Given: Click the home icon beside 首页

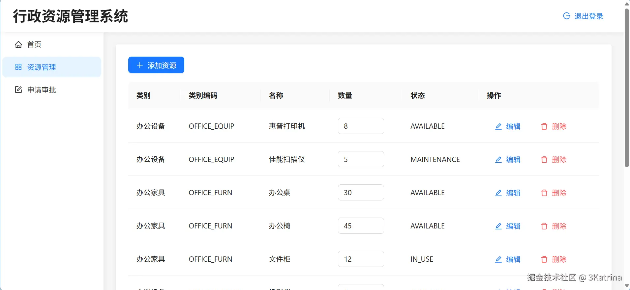Looking at the screenshot, I should [x=18, y=44].
